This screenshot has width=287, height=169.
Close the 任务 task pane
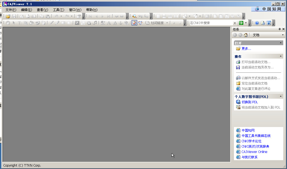(x=284, y=29)
